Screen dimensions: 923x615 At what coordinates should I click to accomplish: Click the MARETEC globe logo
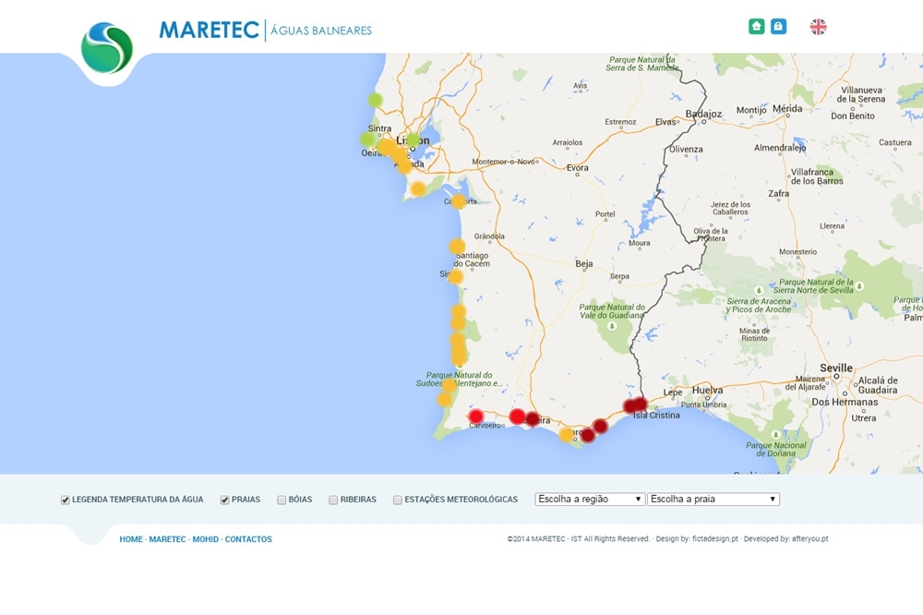pos(106,48)
